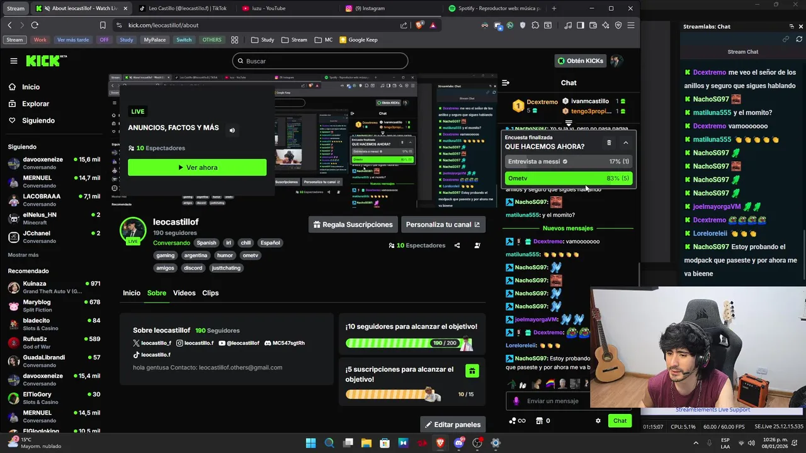This screenshot has height=453, width=806.
Task: Open Brave browser in the taskbar
Action: pos(440,443)
